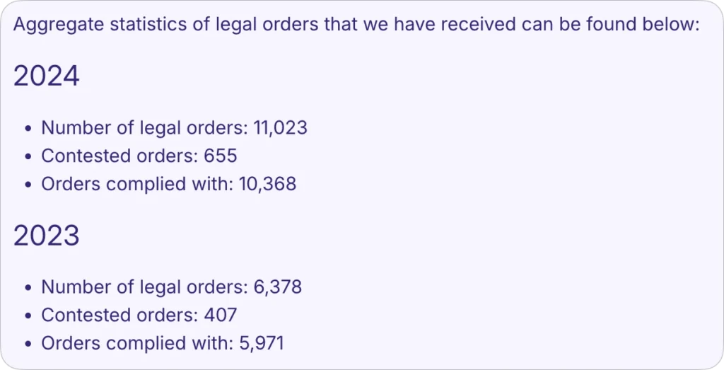The width and height of the screenshot is (724, 370).
Task: Click bullet before 2024 Number of legal orders
Action: 28,129
